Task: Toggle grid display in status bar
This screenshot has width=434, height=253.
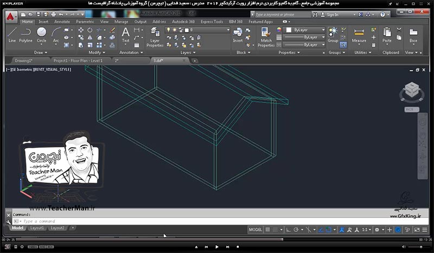Action: (x=267, y=230)
